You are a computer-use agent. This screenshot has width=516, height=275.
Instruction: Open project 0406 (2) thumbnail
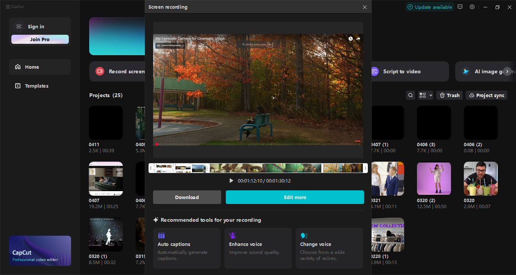coord(481,123)
